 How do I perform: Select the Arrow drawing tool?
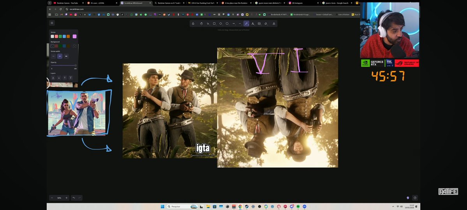click(x=234, y=23)
